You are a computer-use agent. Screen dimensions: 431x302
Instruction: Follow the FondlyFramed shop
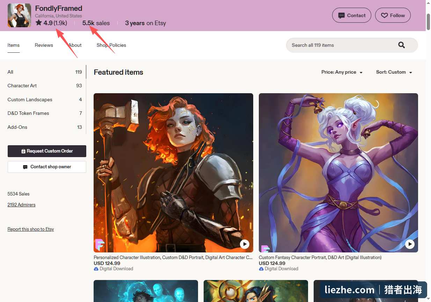click(x=393, y=15)
